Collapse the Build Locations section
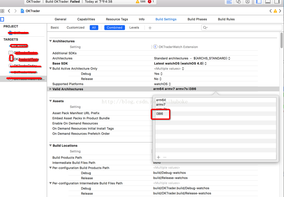Screen dimensions: 284x197 (x=50, y=146)
